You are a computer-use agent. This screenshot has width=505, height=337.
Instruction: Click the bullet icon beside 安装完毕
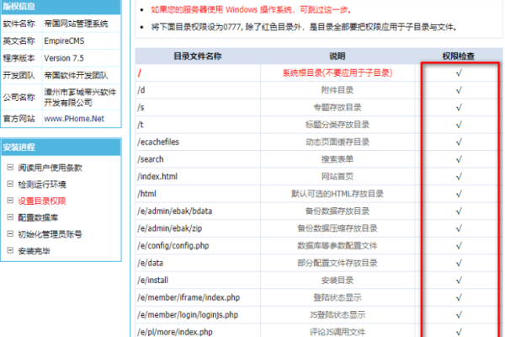pos(10,251)
